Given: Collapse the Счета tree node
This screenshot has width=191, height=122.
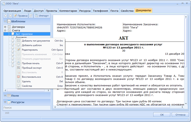Looking at the screenshot, I should point(5,30).
